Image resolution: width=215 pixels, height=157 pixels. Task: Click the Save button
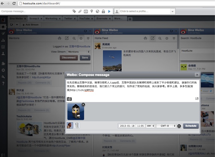85,58
